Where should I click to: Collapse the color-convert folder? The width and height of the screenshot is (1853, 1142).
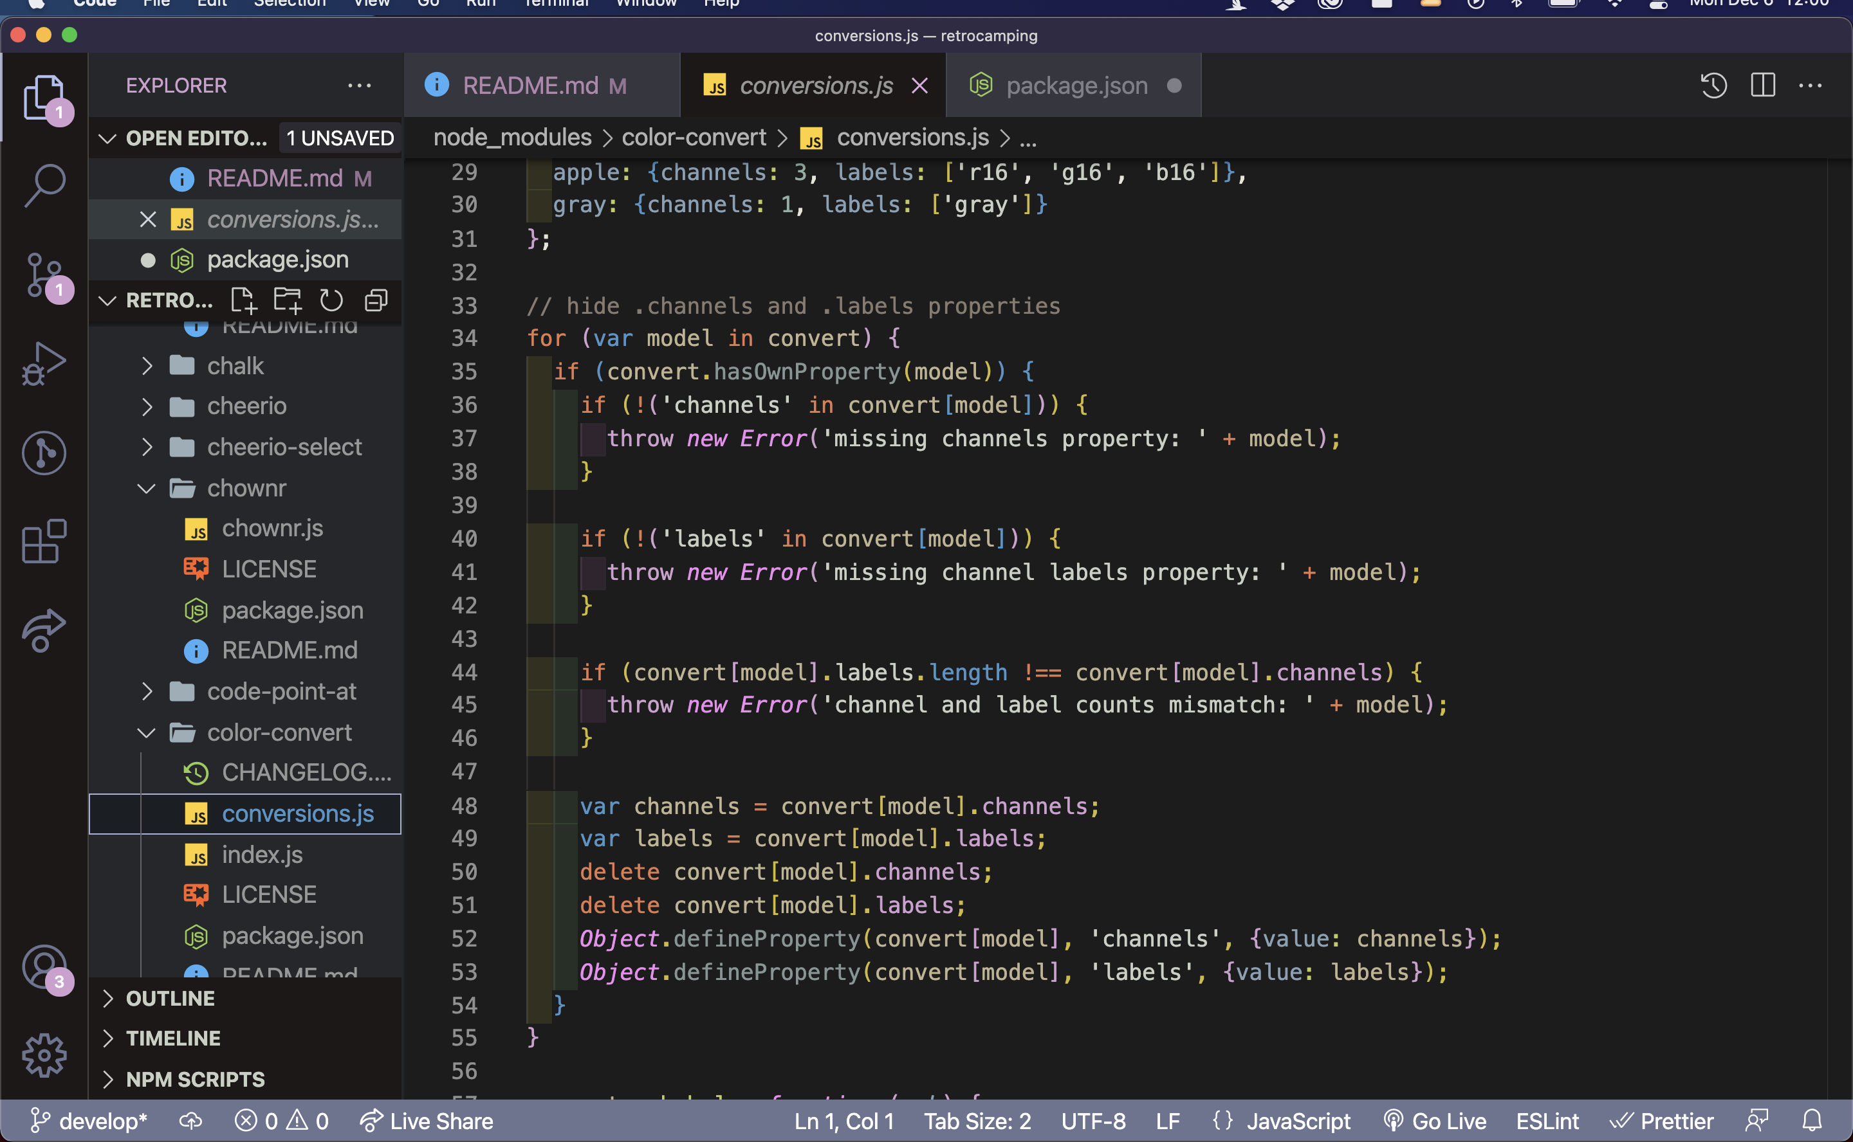(279, 732)
